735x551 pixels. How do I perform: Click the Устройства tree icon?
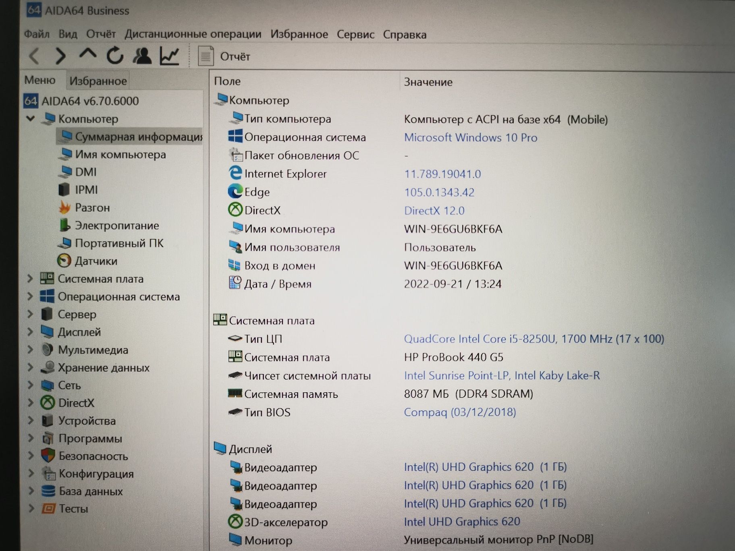coord(48,420)
